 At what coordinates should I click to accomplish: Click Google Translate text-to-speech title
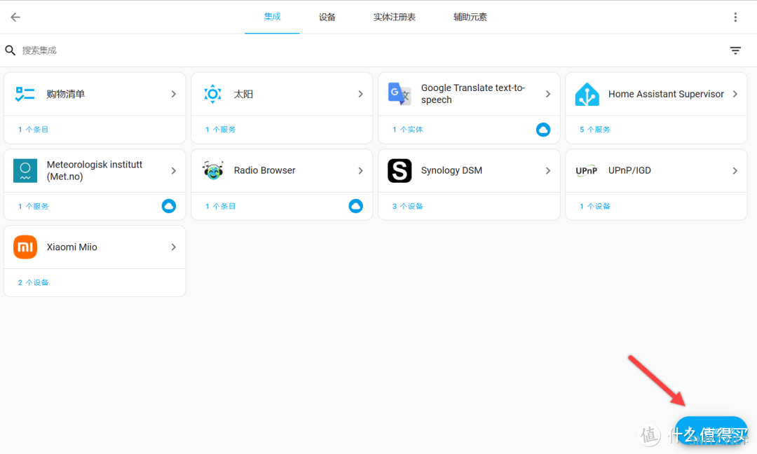pyautogui.click(x=472, y=94)
